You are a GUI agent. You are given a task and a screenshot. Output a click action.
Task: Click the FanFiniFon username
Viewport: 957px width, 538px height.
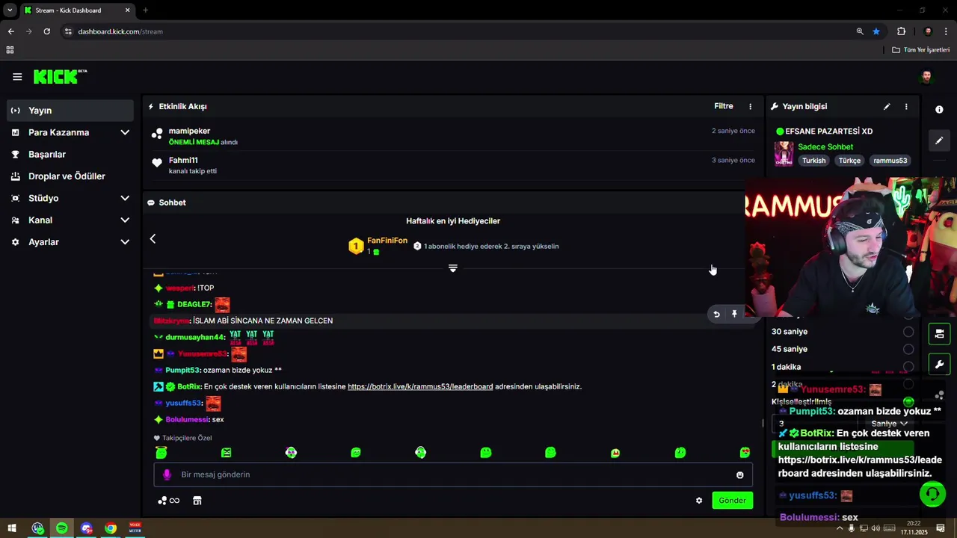(387, 241)
